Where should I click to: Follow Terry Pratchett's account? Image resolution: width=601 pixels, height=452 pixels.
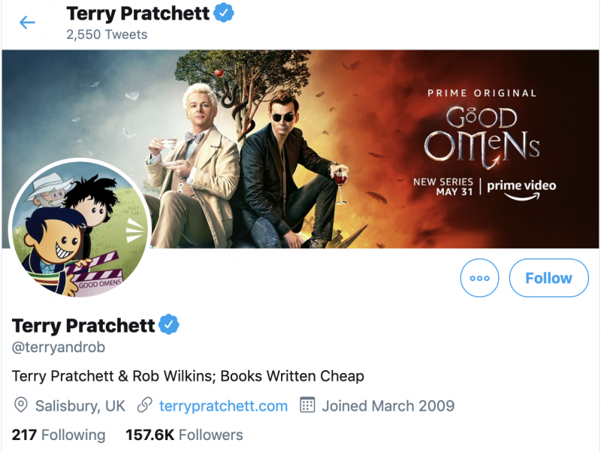548,278
